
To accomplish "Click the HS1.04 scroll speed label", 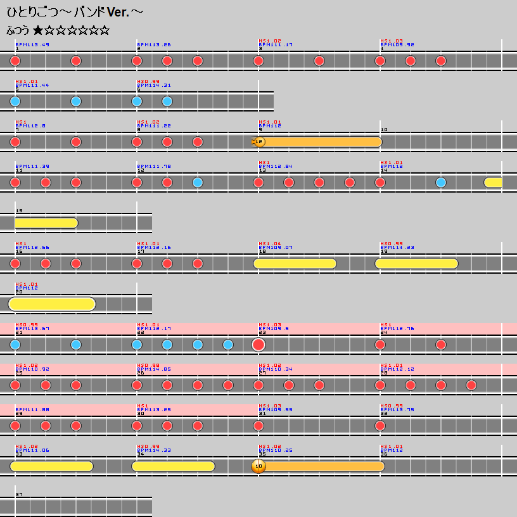I will pyautogui.click(x=270, y=243).
